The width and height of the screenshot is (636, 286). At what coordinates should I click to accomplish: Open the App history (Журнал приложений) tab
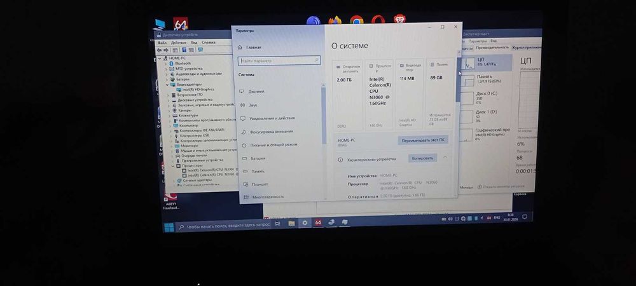click(527, 48)
